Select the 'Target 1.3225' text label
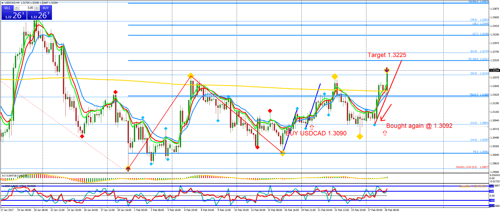 (x=387, y=55)
